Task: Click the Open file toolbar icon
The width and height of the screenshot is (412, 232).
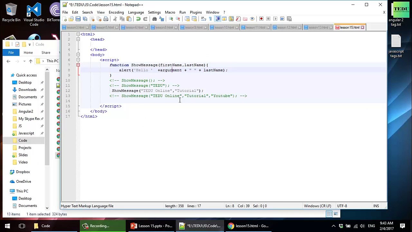Action: pyautogui.click(x=71, y=19)
